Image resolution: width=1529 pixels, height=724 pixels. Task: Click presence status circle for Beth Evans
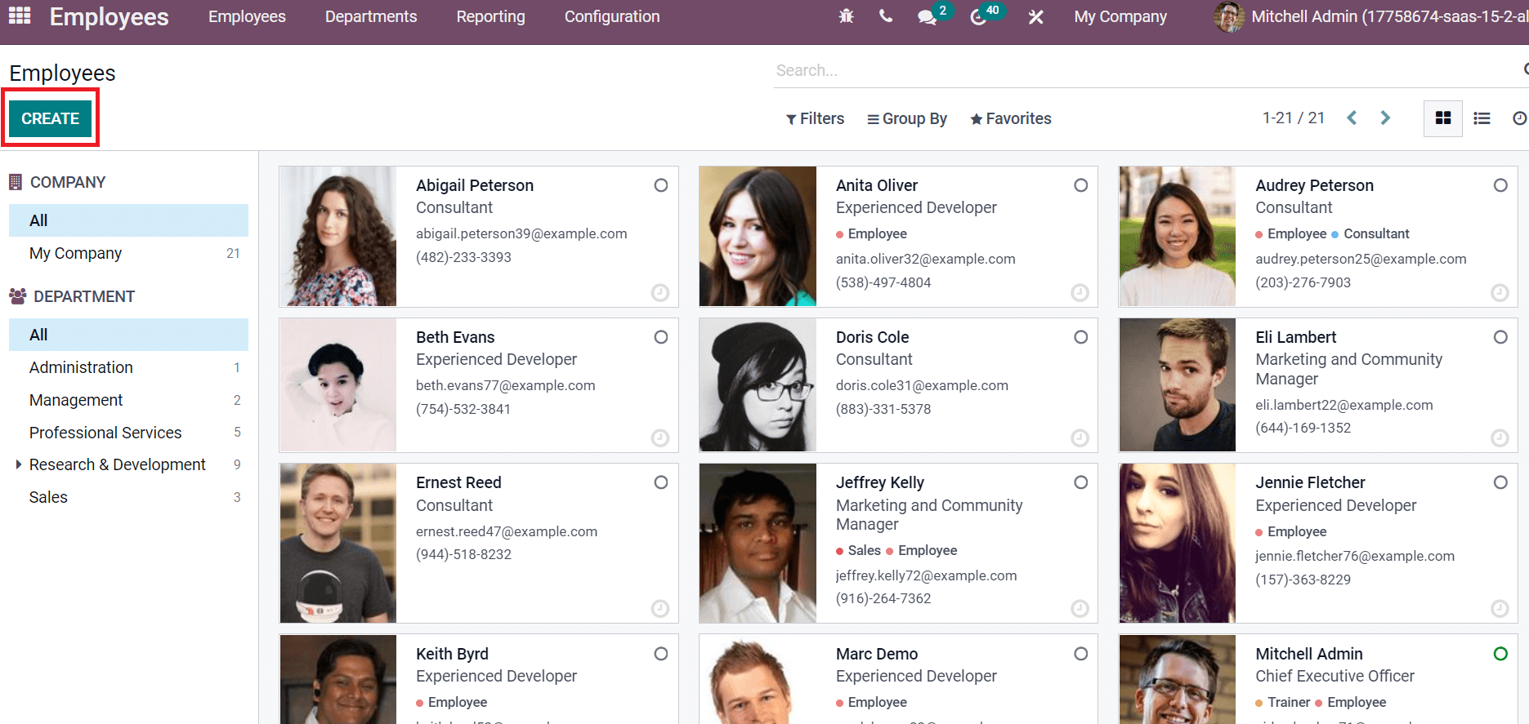(661, 337)
